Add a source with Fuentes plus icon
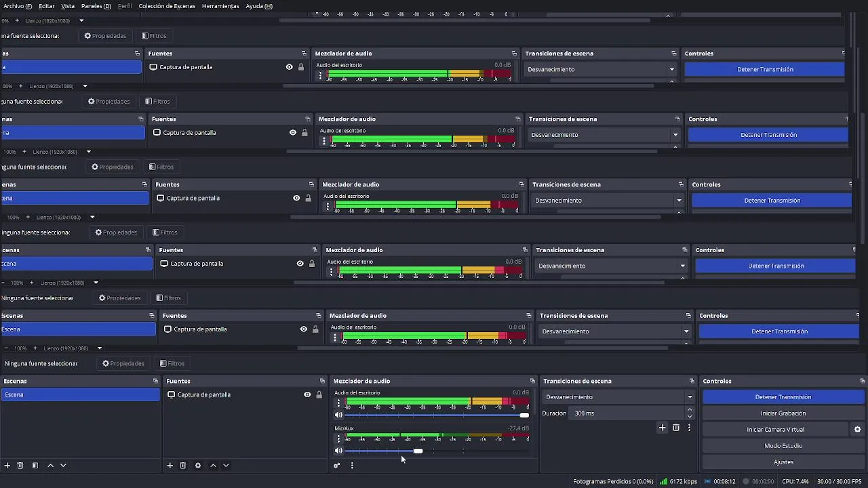This screenshot has height=488, width=868. 170,466
